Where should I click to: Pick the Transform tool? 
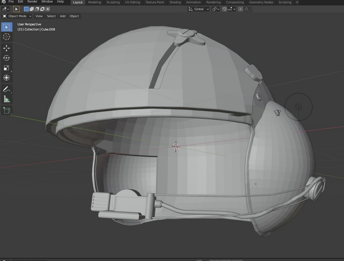[x=6, y=78]
